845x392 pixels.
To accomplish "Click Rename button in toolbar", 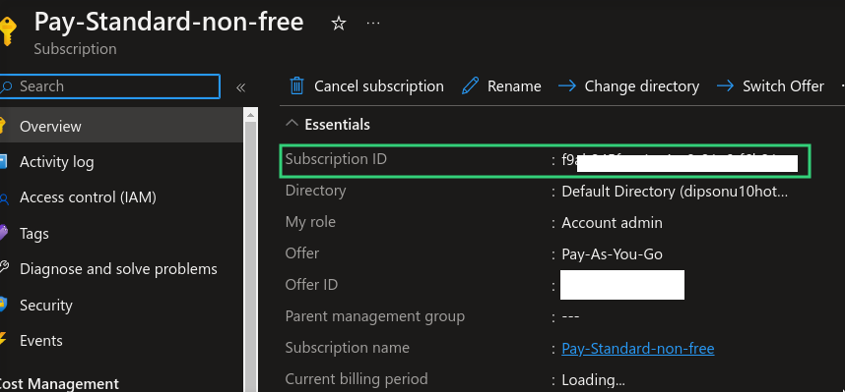I will coord(501,86).
